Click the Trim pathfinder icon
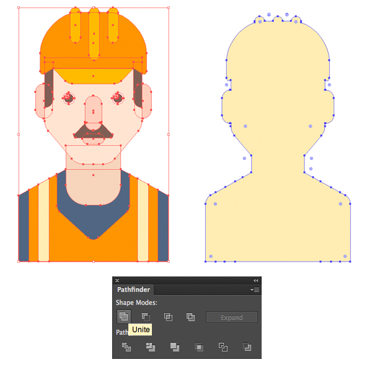Screen dimensions: 372x370 150,347
